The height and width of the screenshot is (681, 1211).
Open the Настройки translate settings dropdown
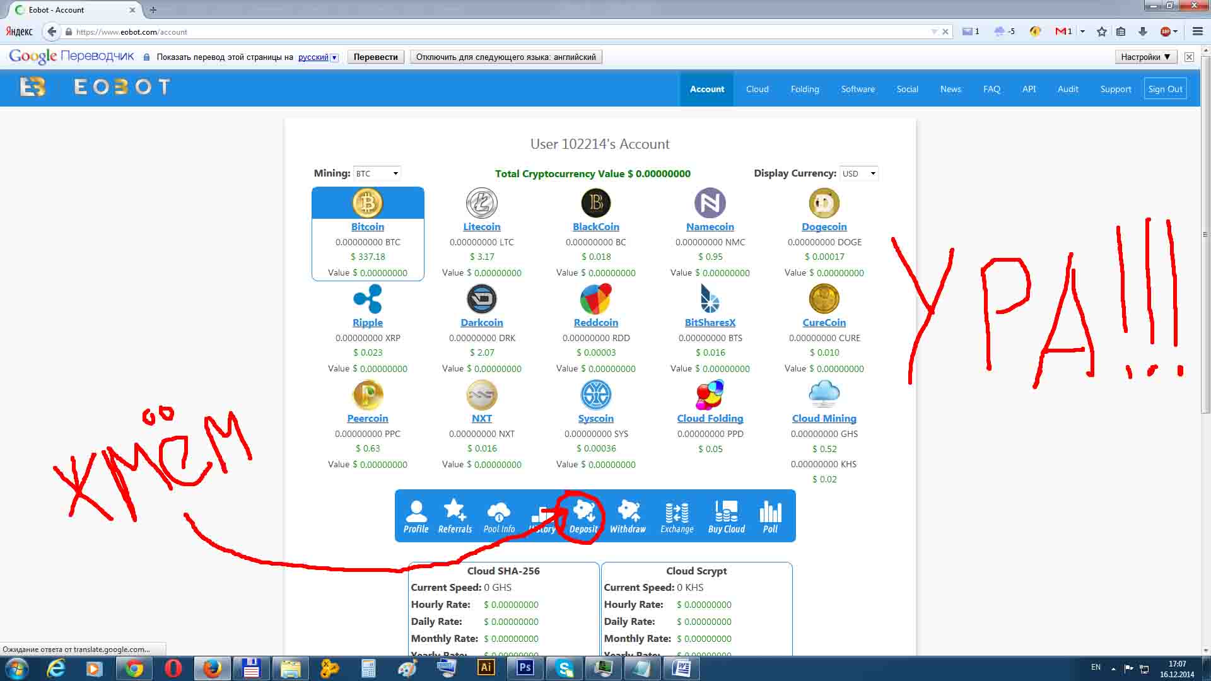(1145, 57)
